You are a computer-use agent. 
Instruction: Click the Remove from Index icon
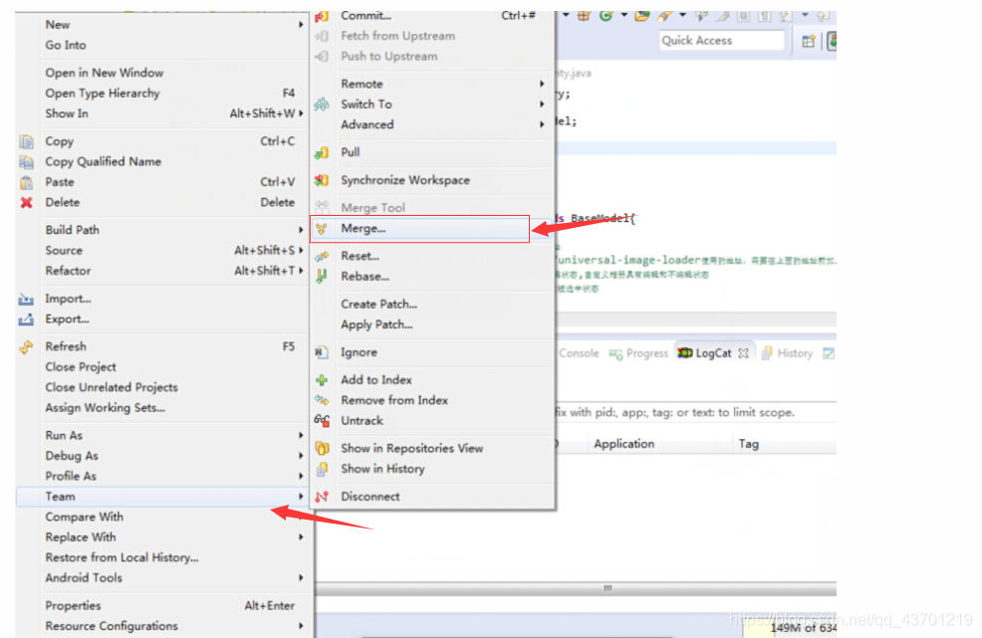pyautogui.click(x=322, y=400)
